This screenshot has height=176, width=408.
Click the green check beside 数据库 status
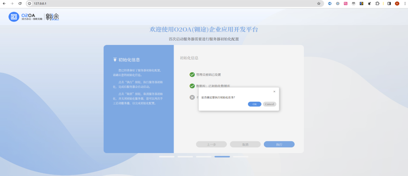(192, 86)
